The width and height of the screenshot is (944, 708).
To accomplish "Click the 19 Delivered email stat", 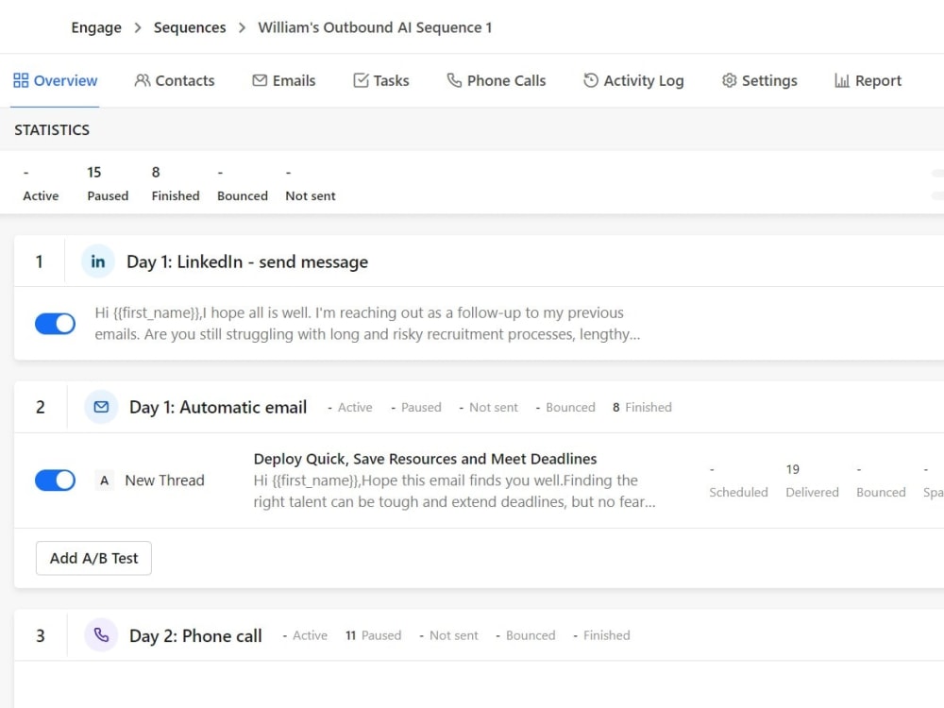I will [812, 480].
